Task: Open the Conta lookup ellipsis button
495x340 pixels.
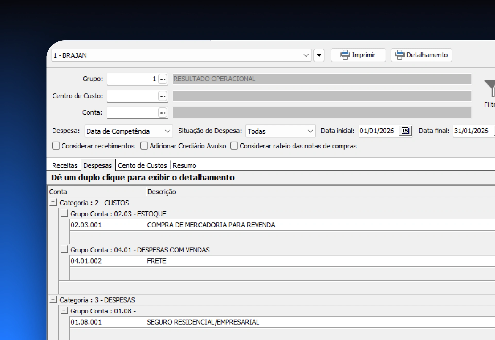Action: pyautogui.click(x=162, y=113)
